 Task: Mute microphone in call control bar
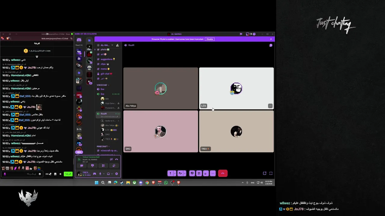click(171, 173)
